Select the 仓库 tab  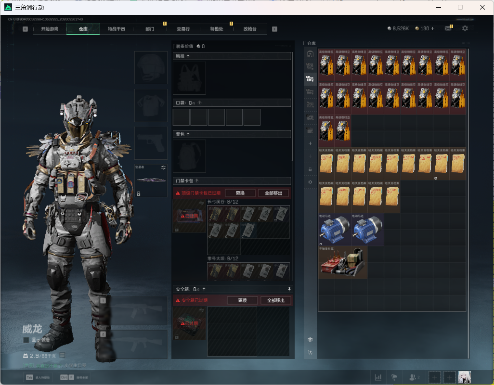tap(83, 29)
